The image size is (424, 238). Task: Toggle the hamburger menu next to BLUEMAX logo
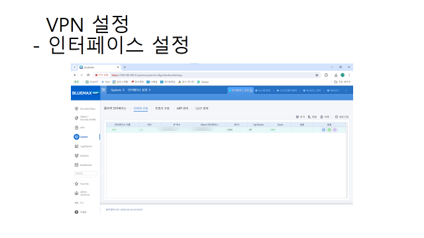click(x=103, y=90)
